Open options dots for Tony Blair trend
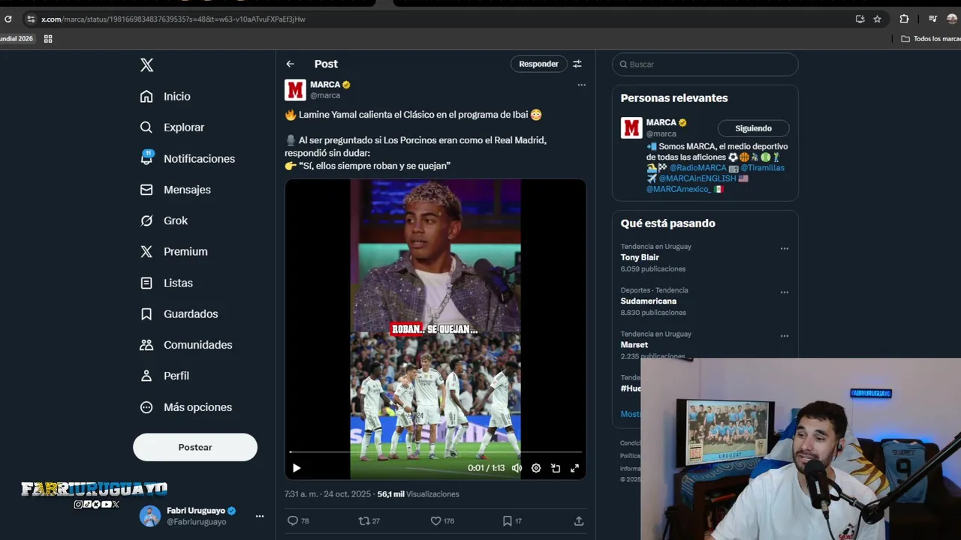Image resolution: width=961 pixels, height=540 pixels. (x=785, y=248)
